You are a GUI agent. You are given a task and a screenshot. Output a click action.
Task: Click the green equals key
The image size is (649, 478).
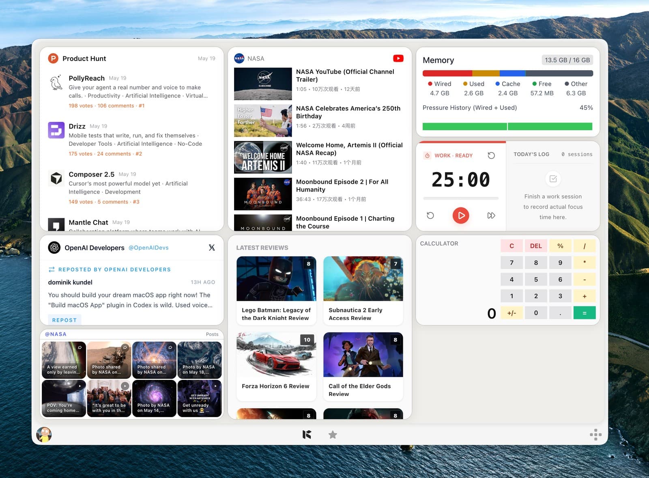coord(585,313)
